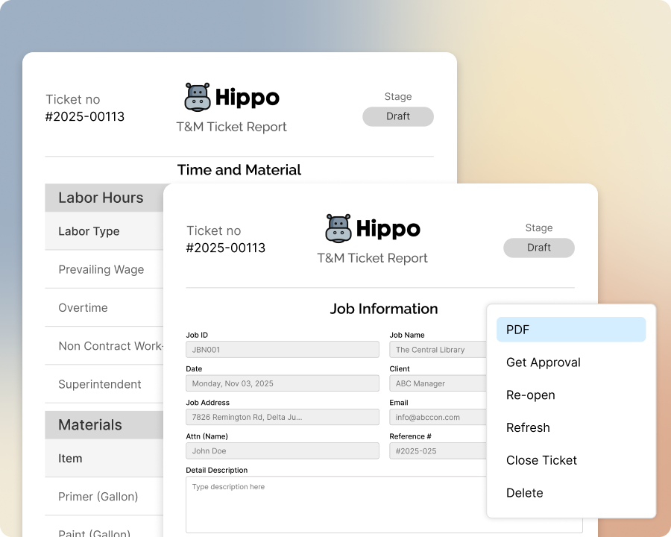This screenshot has height=537, width=671.
Task: Click the Client field ABC Manager
Action: [438, 383]
